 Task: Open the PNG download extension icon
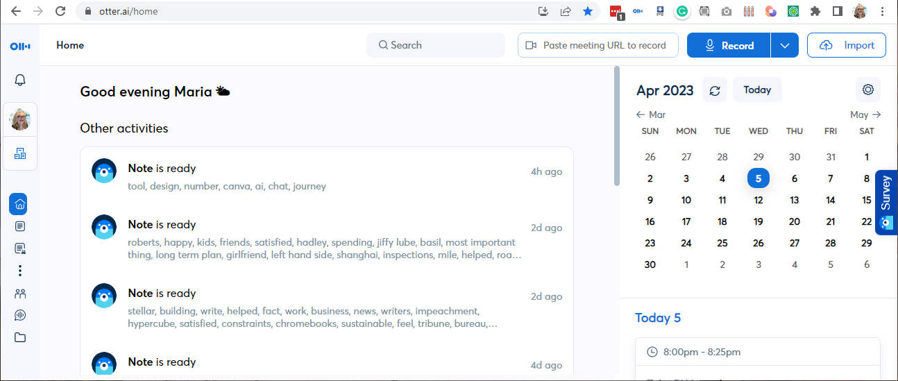click(x=660, y=11)
